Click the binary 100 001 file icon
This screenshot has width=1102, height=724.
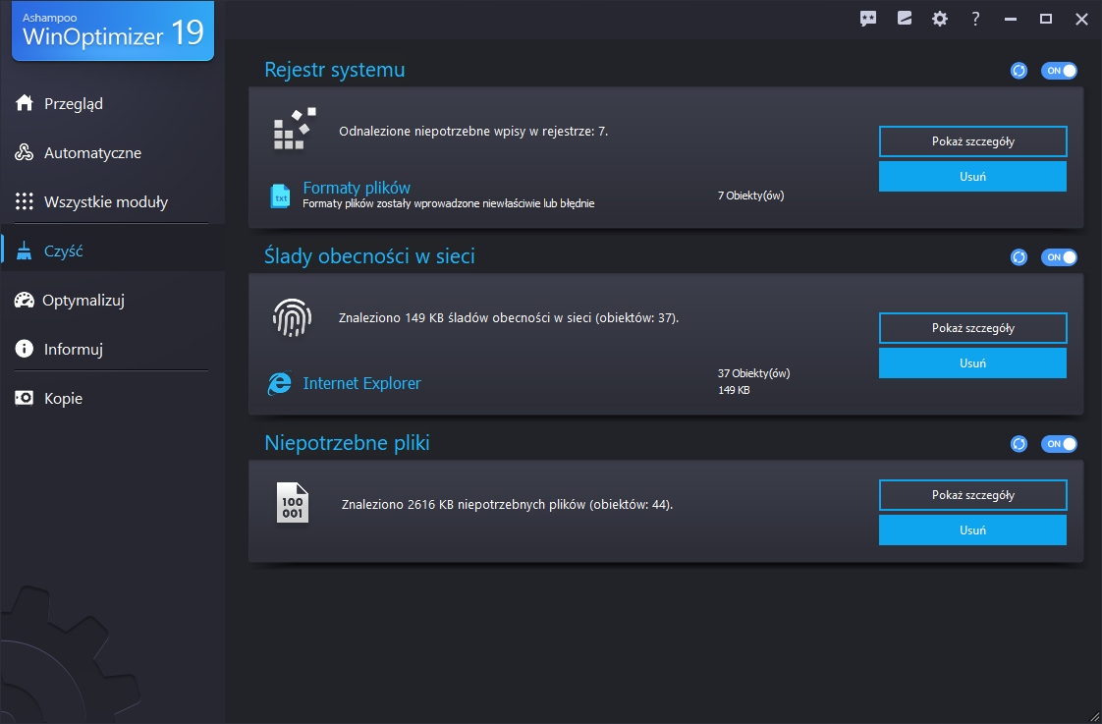pos(293,503)
